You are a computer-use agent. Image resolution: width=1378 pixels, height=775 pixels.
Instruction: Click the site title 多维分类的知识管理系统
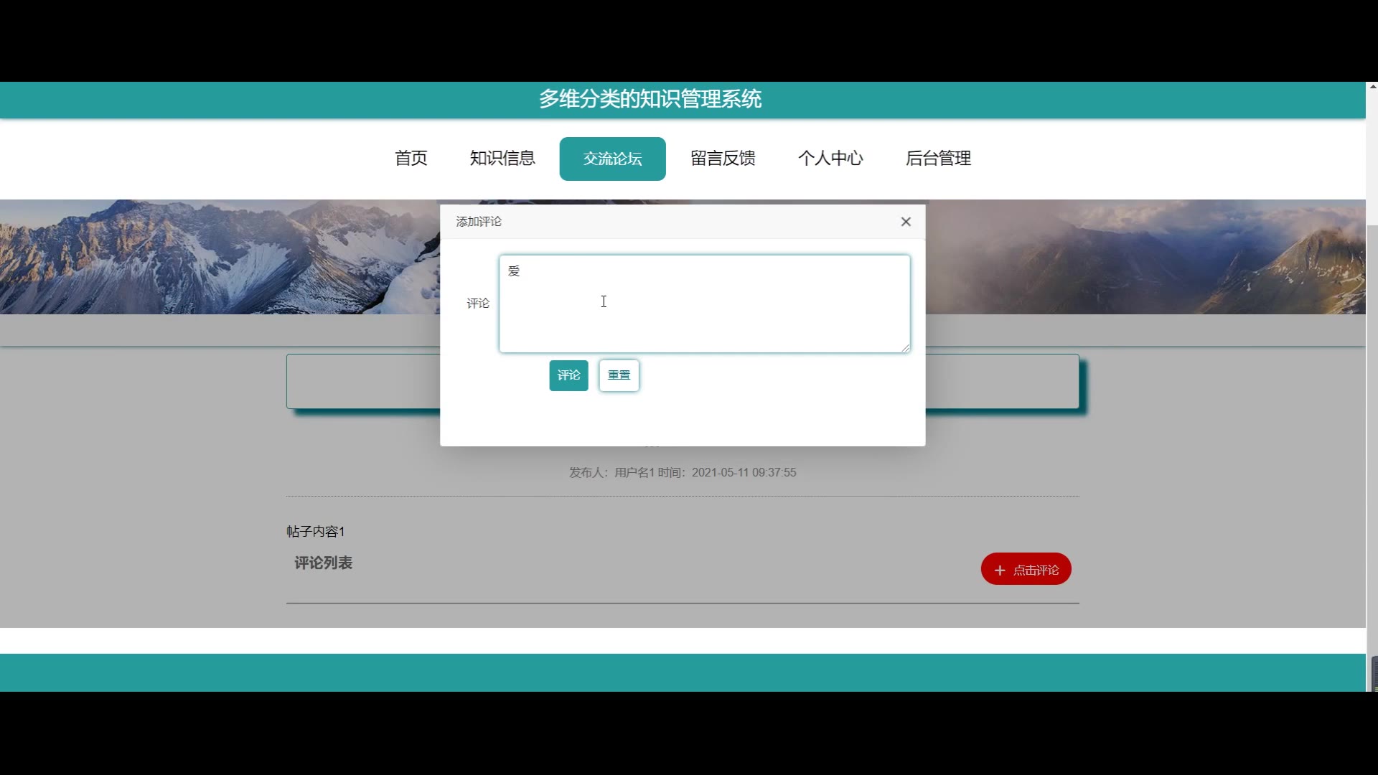tap(650, 99)
